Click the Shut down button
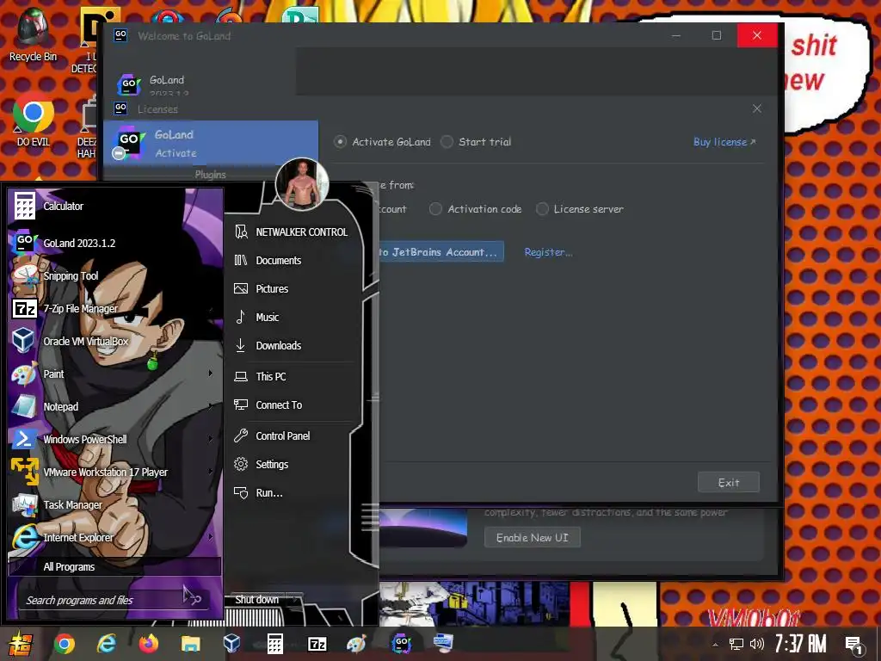Screen dimensions: 881x661 coord(256,599)
